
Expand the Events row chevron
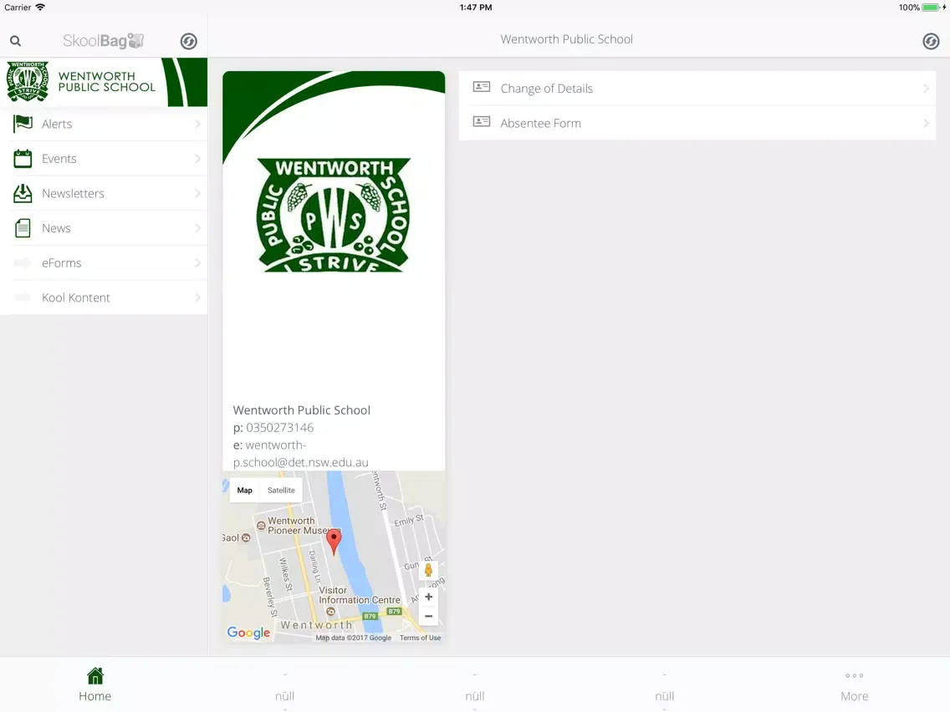(197, 159)
